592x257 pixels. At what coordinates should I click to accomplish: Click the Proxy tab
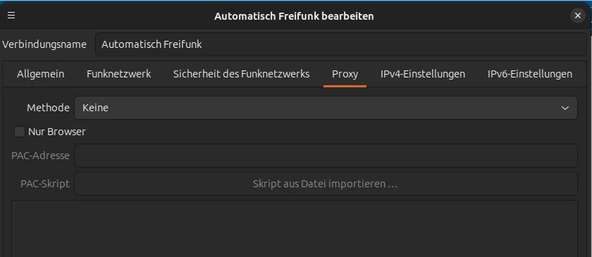(x=345, y=74)
